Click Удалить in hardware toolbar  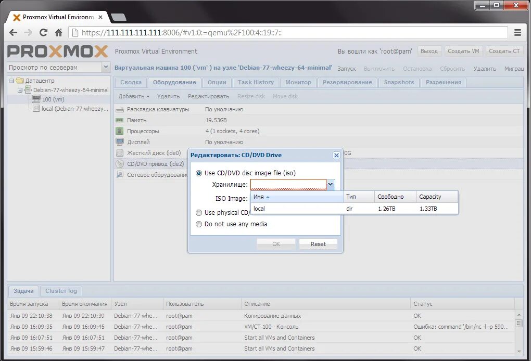[x=168, y=96]
